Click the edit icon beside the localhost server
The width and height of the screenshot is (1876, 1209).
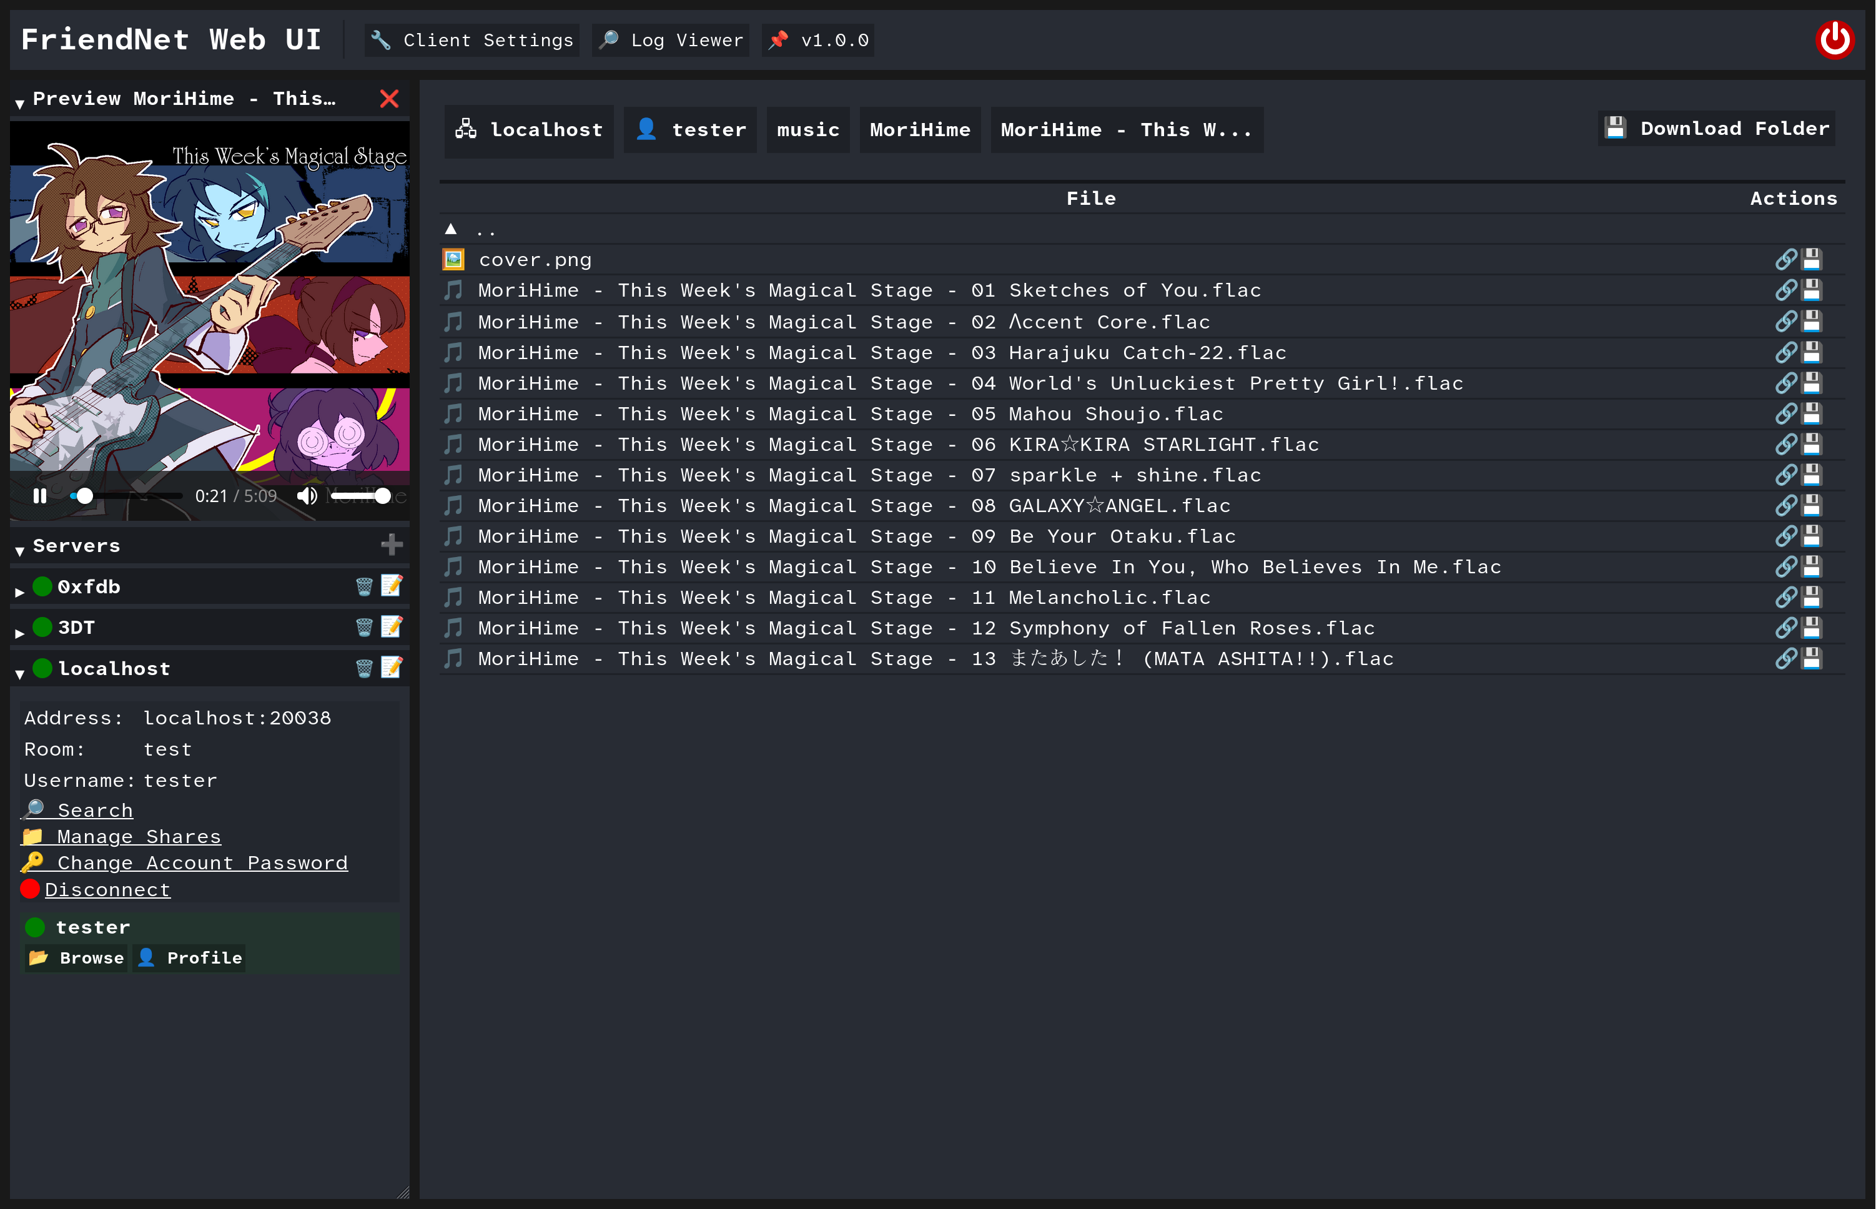[x=392, y=668]
